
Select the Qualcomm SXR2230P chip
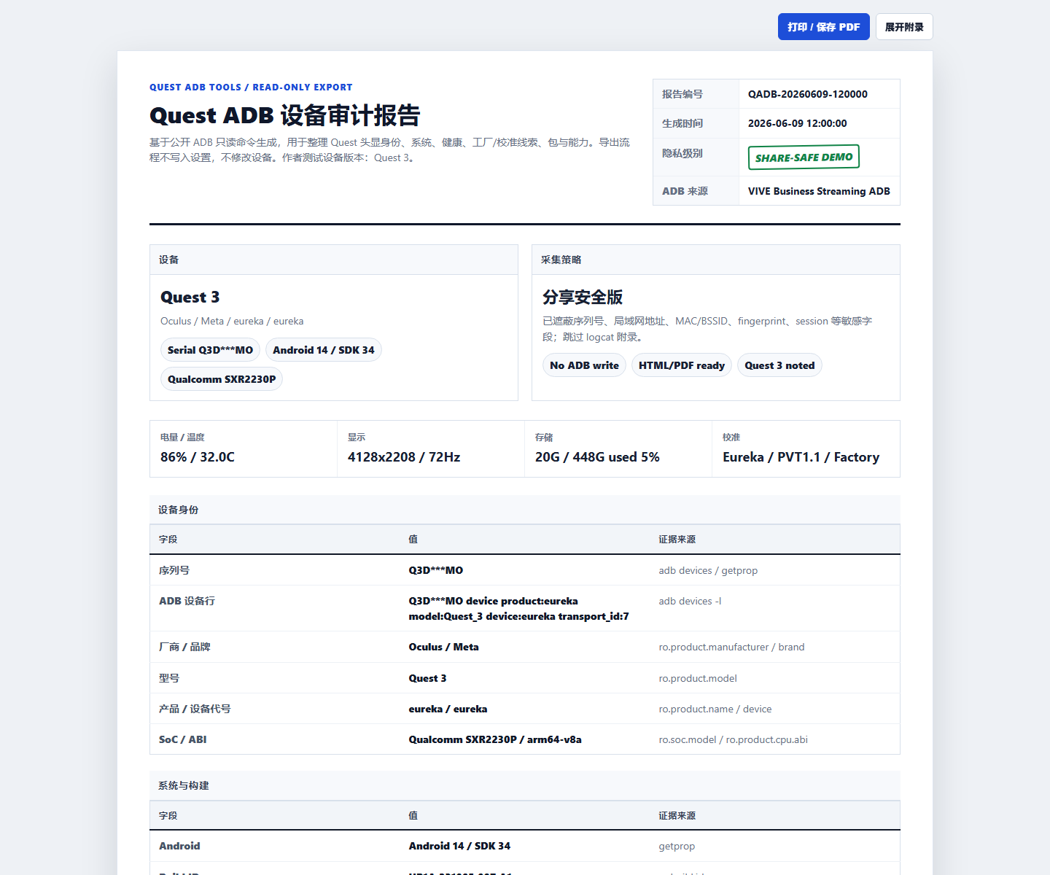click(222, 379)
